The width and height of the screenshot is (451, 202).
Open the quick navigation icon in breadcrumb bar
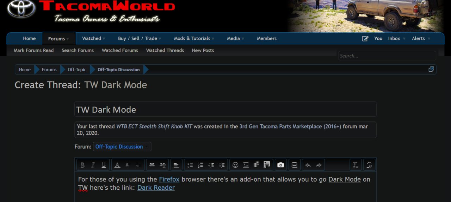(x=431, y=69)
